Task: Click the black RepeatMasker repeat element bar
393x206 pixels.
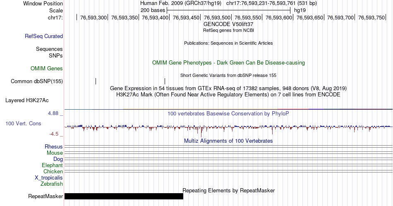Action: click(x=124, y=196)
